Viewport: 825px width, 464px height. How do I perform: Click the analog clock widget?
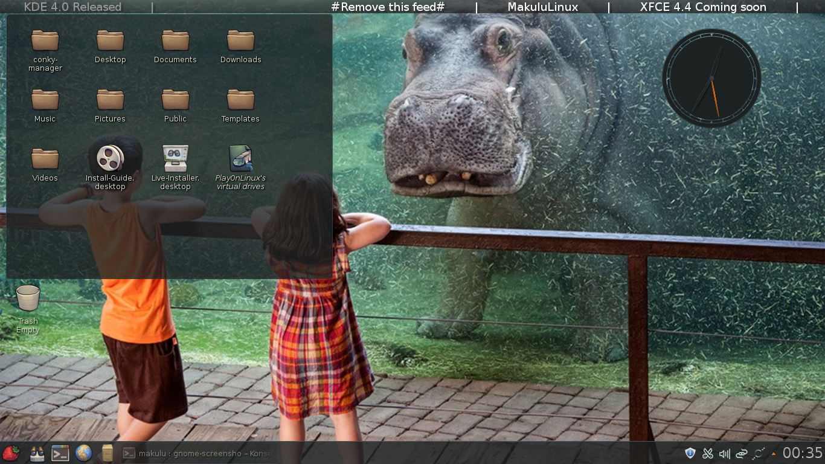tap(711, 78)
